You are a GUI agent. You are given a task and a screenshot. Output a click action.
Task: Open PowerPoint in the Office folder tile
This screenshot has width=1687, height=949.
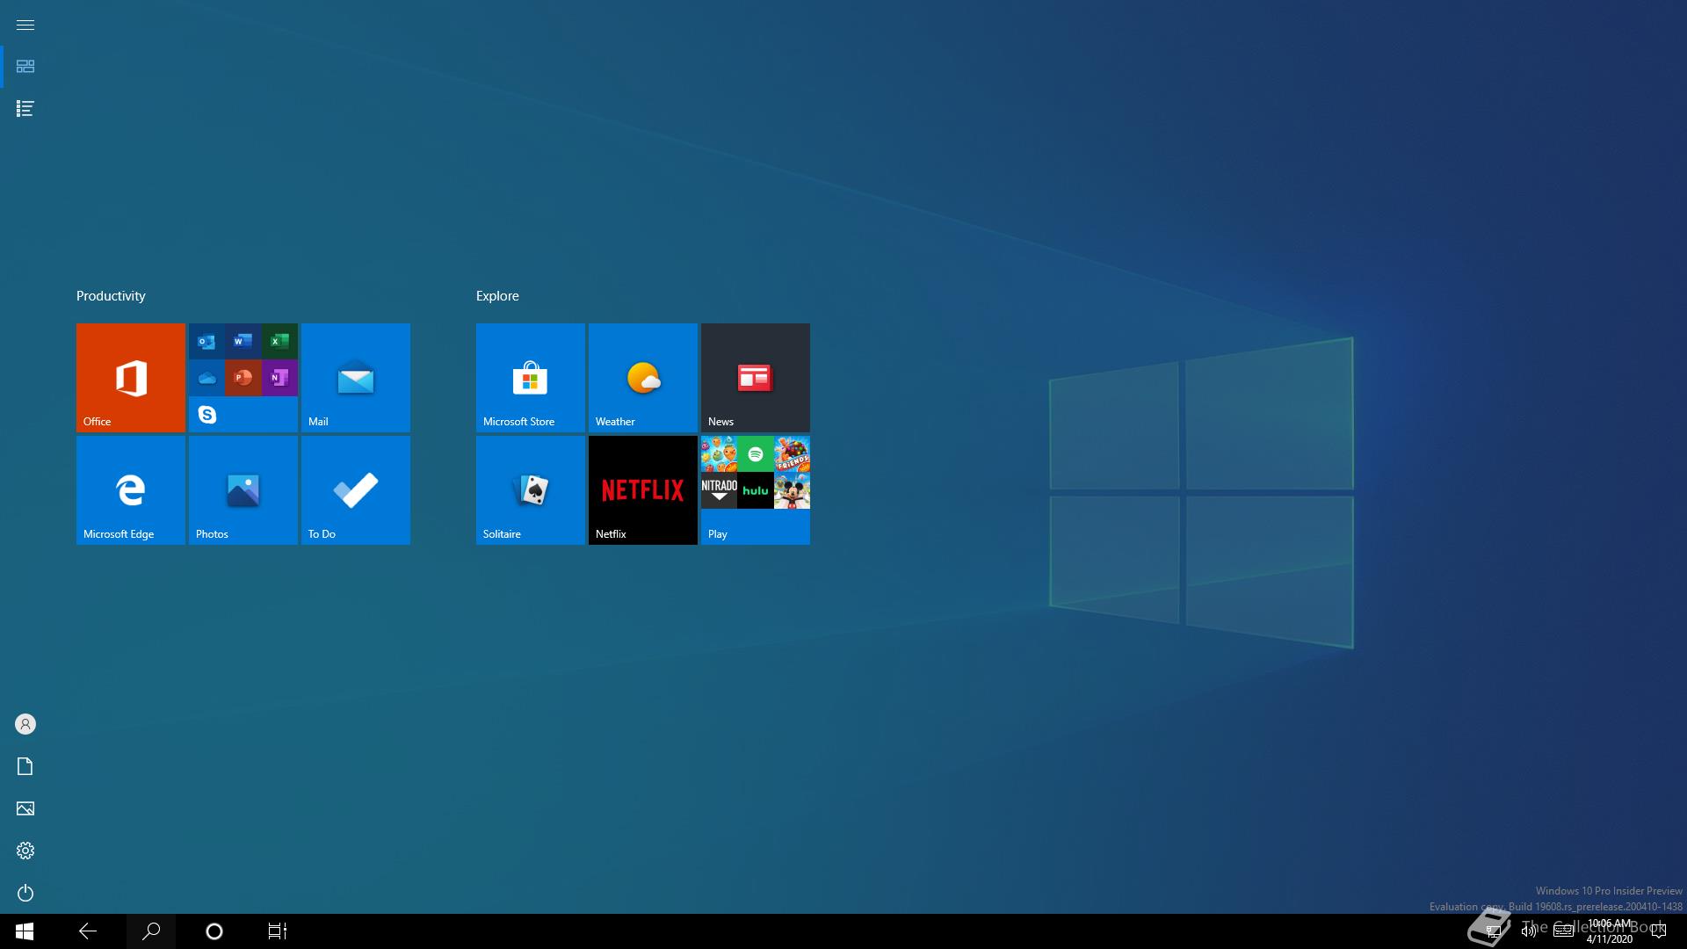[243, 378]
